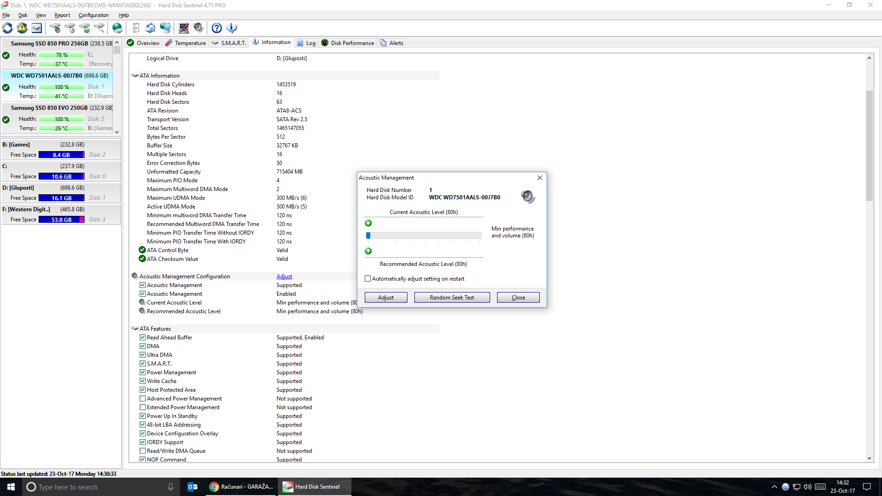Toggle the Advanced Power Management checkbox
Screen dimensions: 882x496
pos(143,399)
